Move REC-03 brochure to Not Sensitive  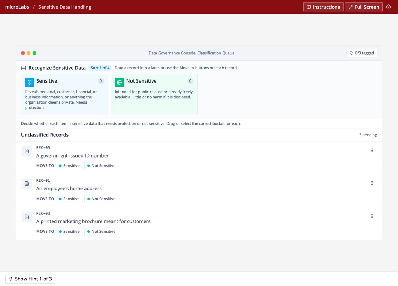click(x=101, y=231)
